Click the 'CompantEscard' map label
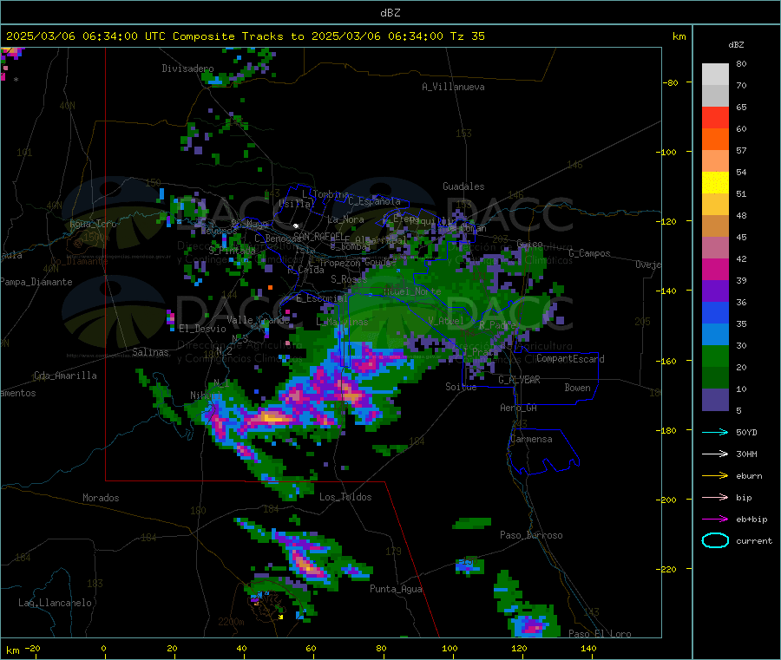The height and width of the screenshot is (660, 781). pos(570,359)
